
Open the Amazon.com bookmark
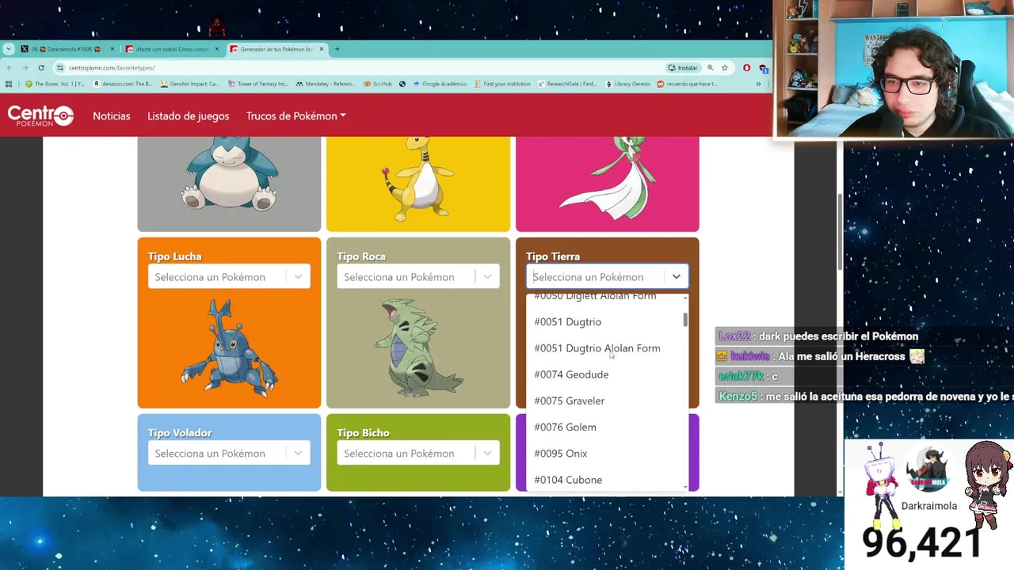pyautogui.click(x=123, y=84)
